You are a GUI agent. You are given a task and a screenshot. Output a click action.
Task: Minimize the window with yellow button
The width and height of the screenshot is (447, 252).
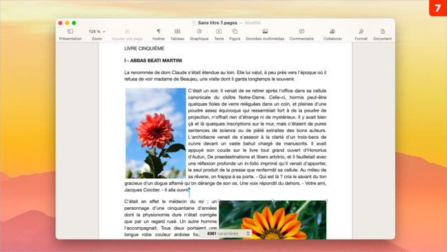(x=67, y=23)
